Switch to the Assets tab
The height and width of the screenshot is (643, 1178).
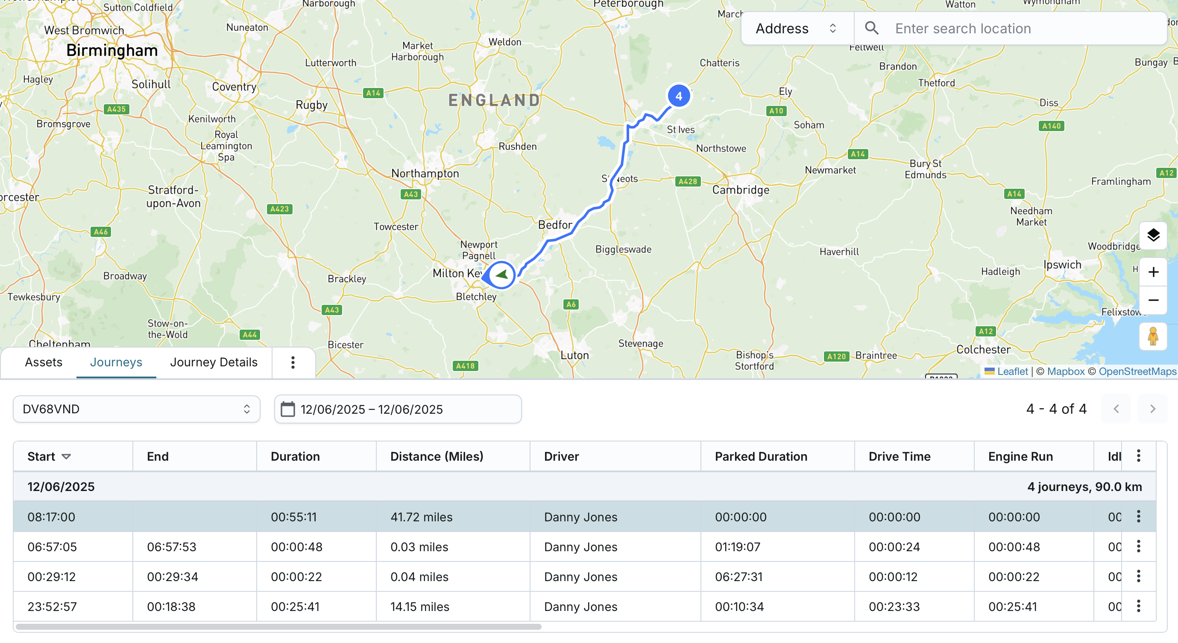click(44, 362)
